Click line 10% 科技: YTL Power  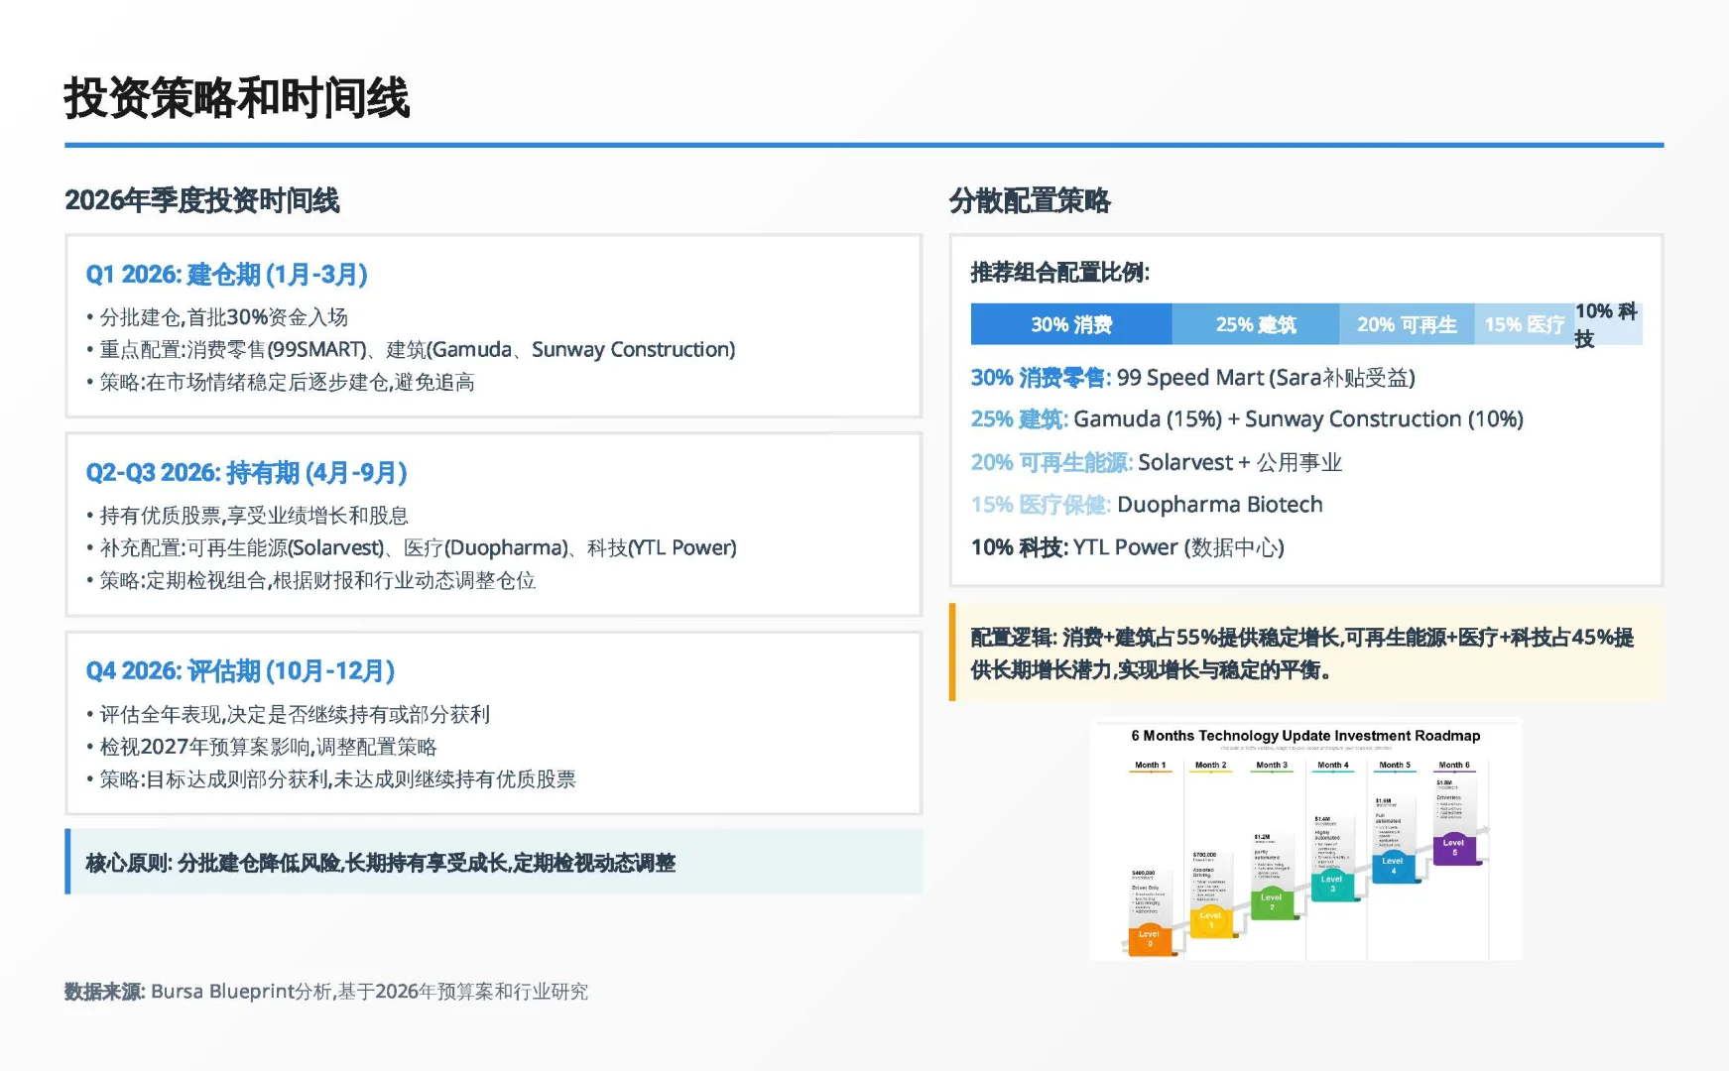[x=1128, y=547]
